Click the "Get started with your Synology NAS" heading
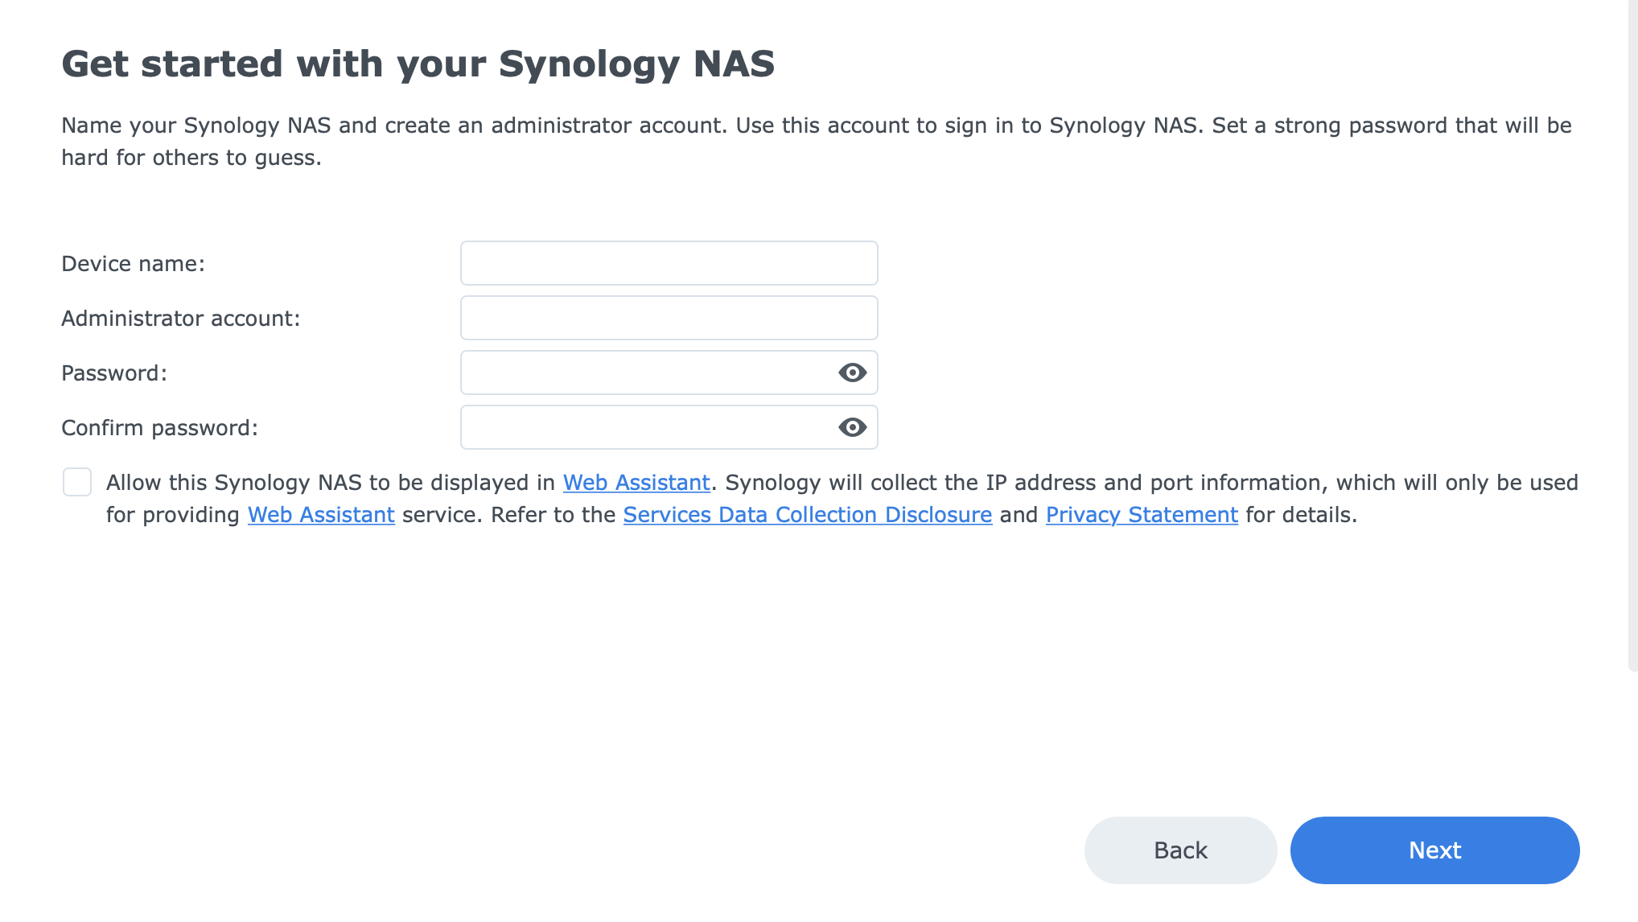This screenshot has height=922, width=1638. coord(418,64)
